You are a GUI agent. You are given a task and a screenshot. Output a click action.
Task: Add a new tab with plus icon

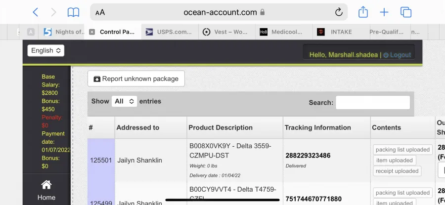384,12
